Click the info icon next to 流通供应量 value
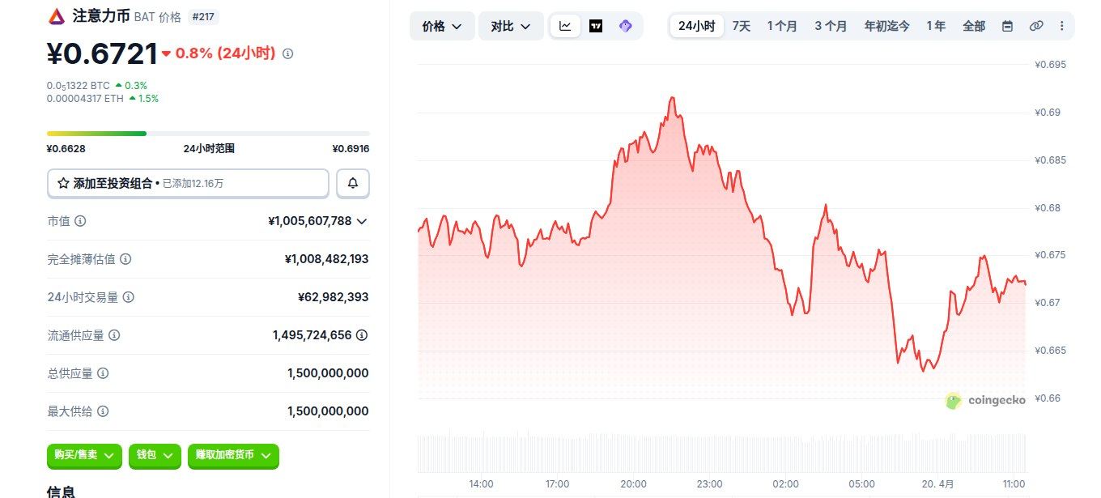This screenshot has width=1101, height=498. (x=362, y=334)
